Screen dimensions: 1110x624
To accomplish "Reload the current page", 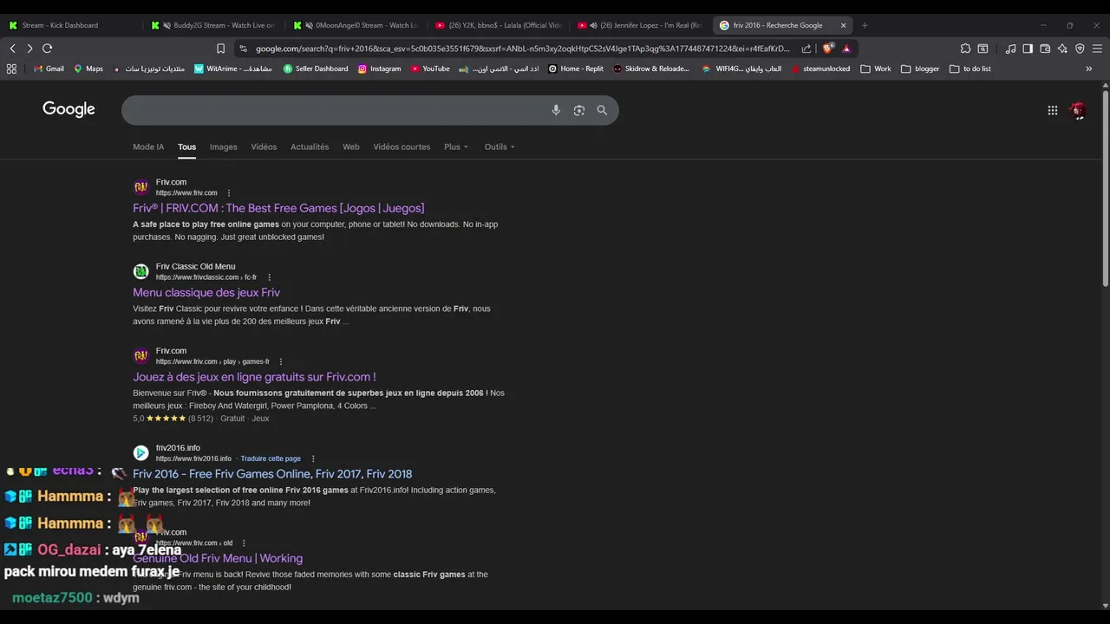I will pyautogui.click(x=48, y=49).
